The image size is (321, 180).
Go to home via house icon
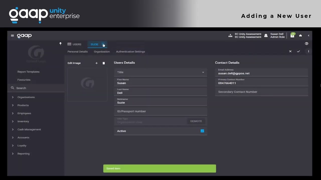pos(300,35)
